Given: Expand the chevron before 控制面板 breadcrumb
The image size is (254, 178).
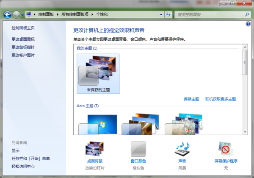Looking at the screenshot, I should coord(35,14).
